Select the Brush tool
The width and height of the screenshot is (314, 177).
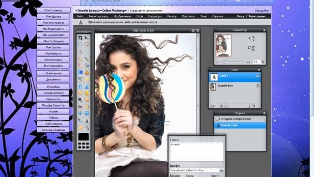(x=87, y=59)
